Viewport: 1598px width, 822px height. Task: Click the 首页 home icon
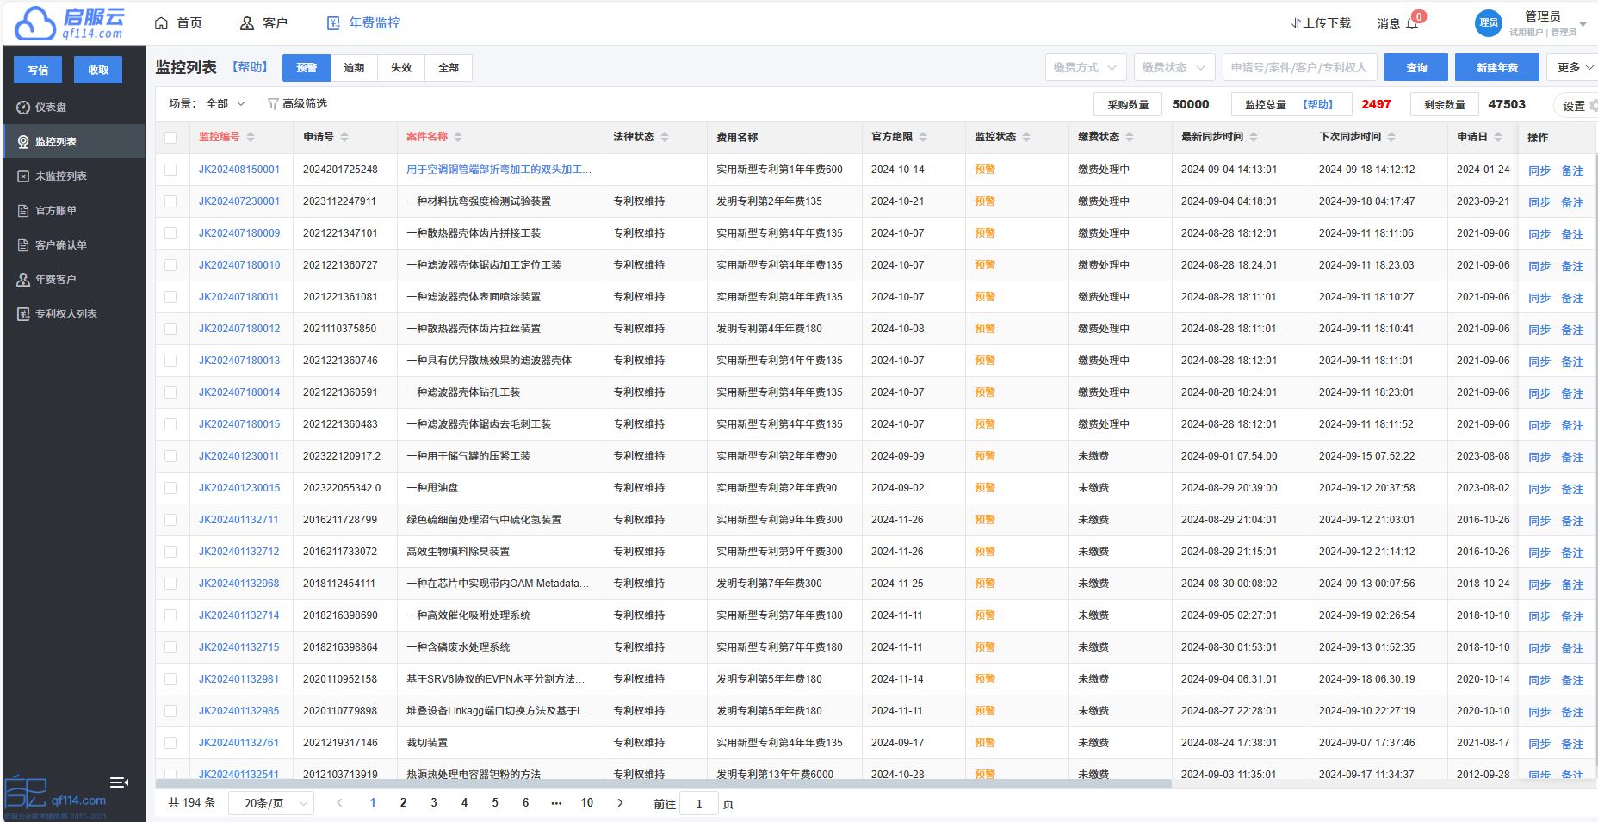click(x=161, y=23)
